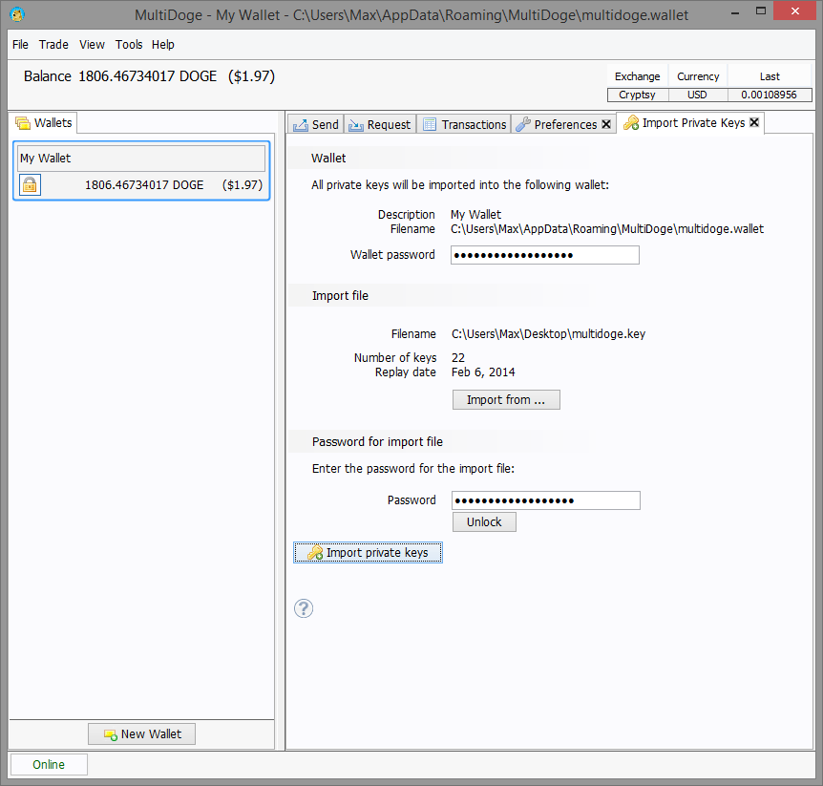The width and height of the screenshot is (823, 786).
Task: Create a New Wallet
Action: (141, 734)
